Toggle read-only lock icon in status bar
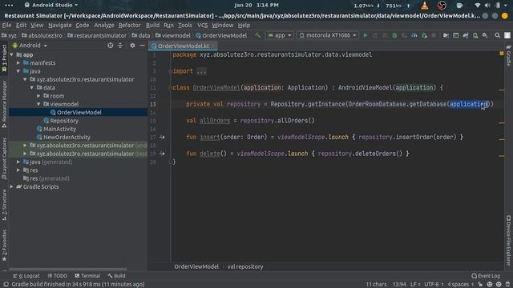Screen dimensions: 513x288 click(x=480, y=285)
